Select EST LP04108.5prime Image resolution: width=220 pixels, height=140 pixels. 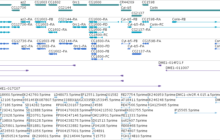tap(93, 128)
